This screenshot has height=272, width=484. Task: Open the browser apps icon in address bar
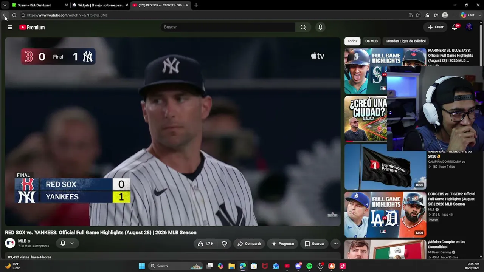(411, 15)
